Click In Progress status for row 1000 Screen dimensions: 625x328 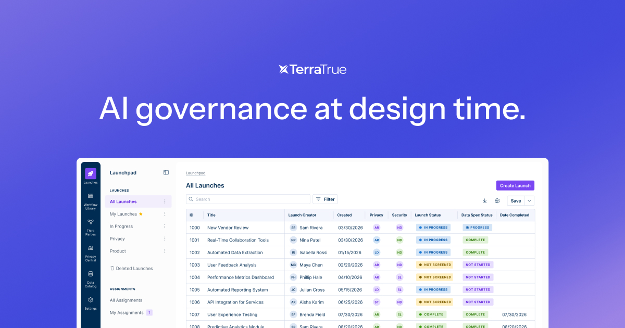[x=433, y=228]
